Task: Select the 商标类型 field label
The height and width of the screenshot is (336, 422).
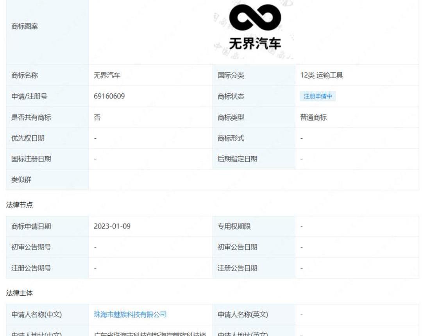Action: click(x=231, y=117)
